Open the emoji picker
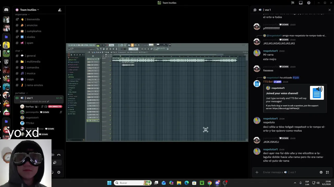 pos(321,172)
